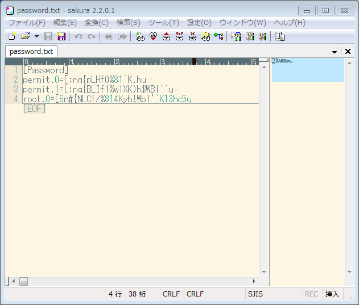This screenshot has height=305, width=359.
Task: Open the tab list dropdown arrow
Action: (335, 52)
